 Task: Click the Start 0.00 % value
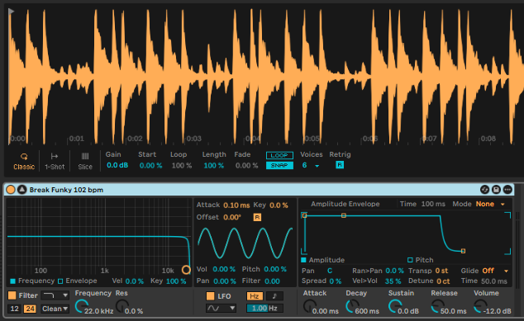point(150,166)
